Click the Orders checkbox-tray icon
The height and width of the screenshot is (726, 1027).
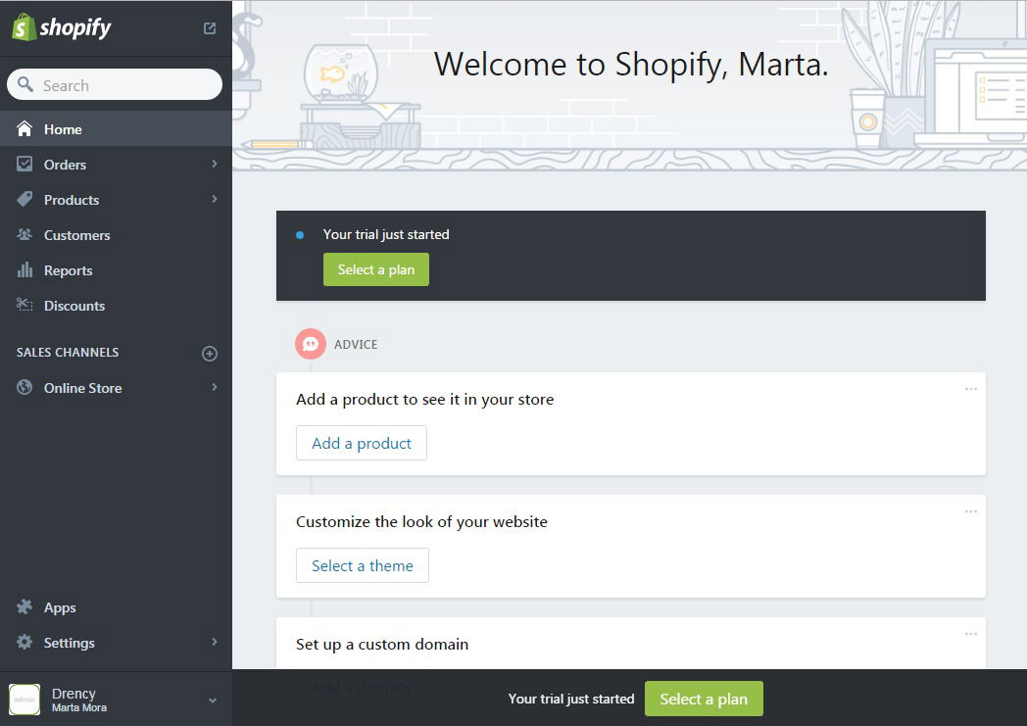point(24,164)
